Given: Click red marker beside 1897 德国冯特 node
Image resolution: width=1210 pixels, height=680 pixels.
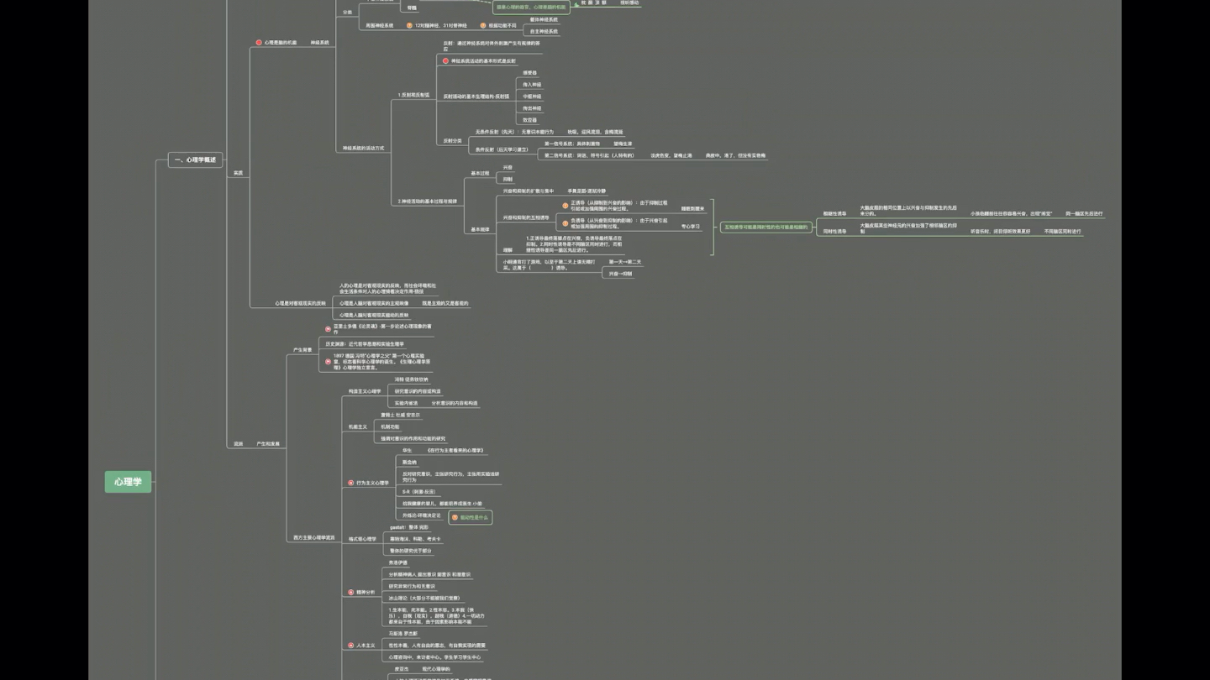Looking at the screenshot, I should click(x=328, y=362).
